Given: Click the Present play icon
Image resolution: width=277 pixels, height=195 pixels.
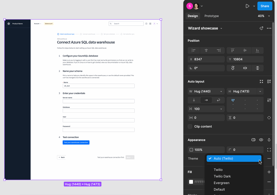Looking at the screenshot, I should point(247,6).
